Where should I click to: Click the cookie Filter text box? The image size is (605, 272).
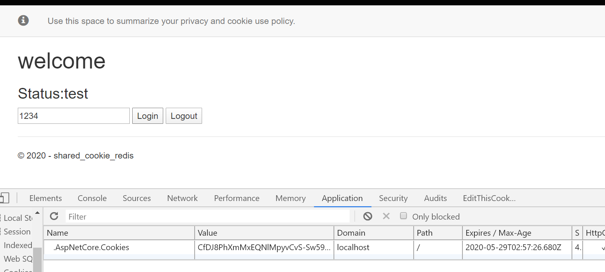207,216
